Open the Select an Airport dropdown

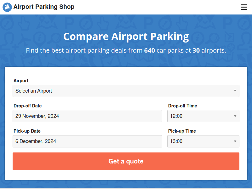point(126,91)
